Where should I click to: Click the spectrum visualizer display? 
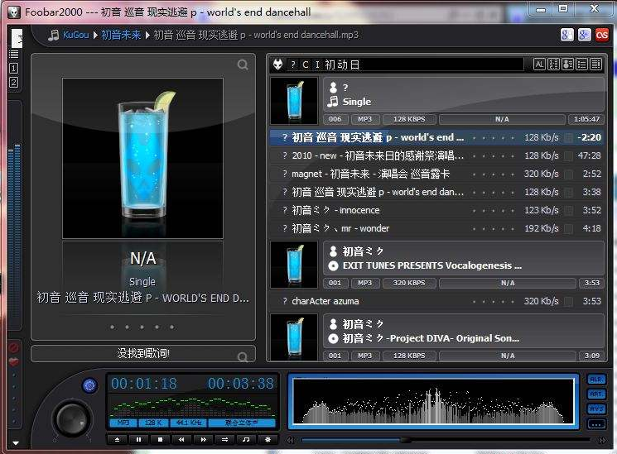point(434,401)
